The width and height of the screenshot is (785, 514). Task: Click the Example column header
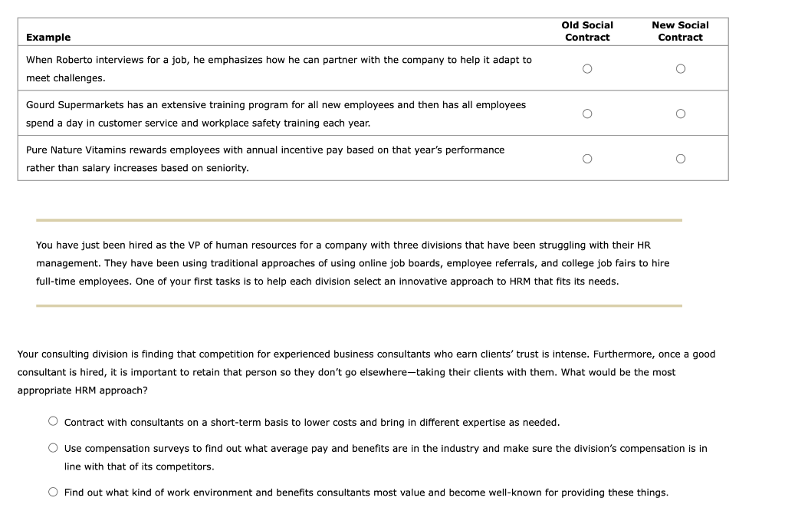click(x=48, y=37)
